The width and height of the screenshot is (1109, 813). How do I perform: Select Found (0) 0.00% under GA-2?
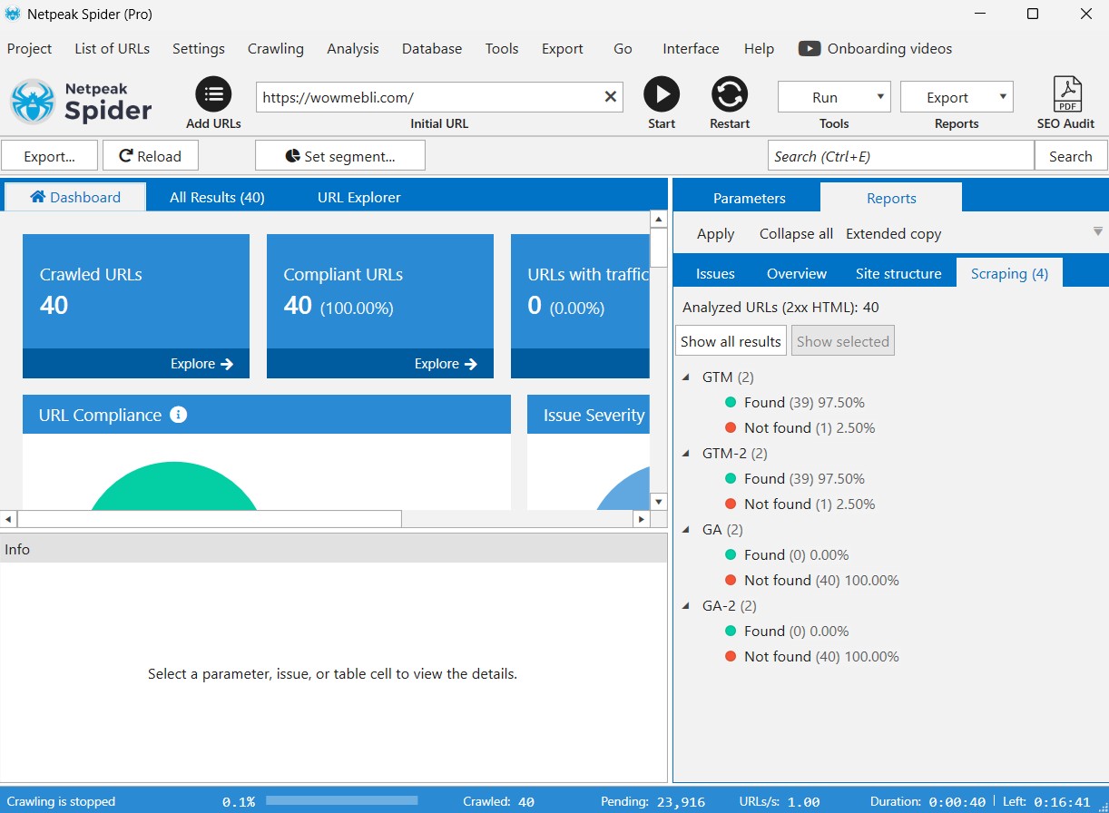tap(797, 631)
